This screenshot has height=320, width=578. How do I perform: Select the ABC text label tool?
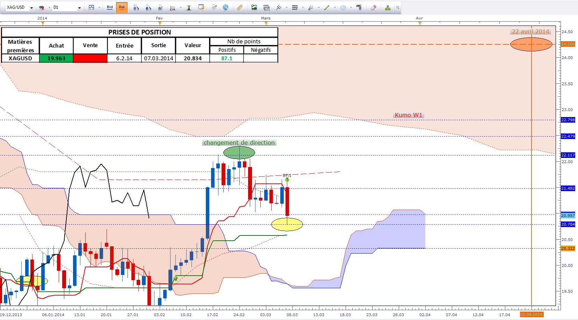[x=359, y=7]
